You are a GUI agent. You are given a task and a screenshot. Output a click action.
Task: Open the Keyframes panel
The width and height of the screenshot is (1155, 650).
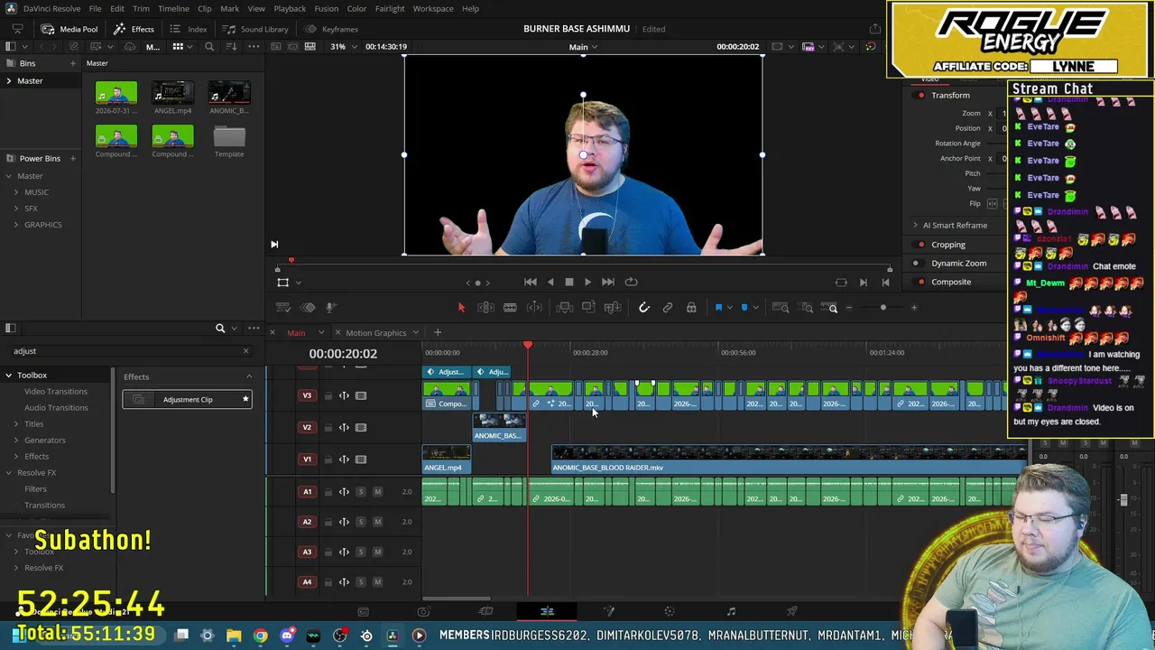coord(331,29)
